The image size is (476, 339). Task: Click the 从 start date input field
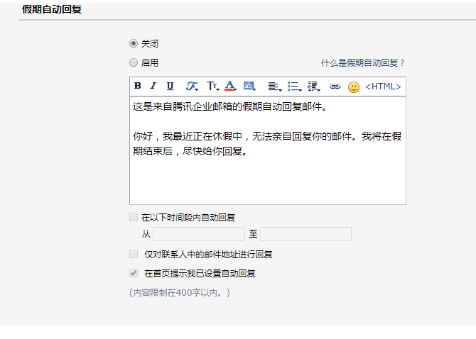199,234
